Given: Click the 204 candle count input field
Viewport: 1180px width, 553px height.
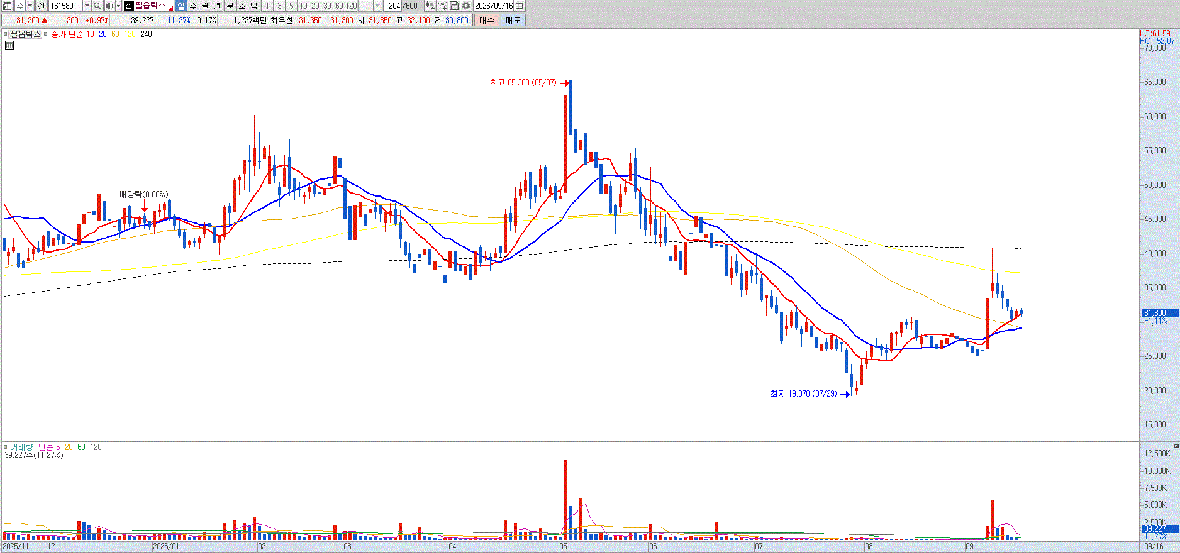Looking at the screenshot, I should pos(394,6).
